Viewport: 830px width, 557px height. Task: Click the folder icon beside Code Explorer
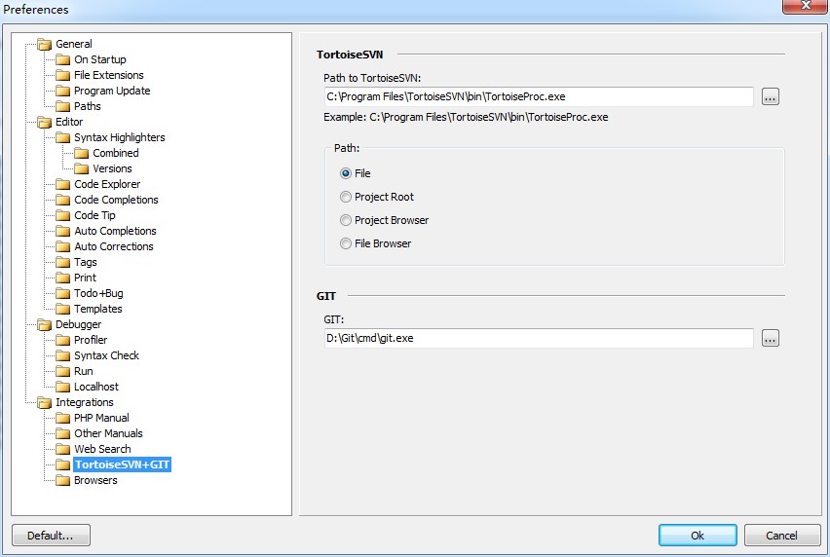coord(63,184)
